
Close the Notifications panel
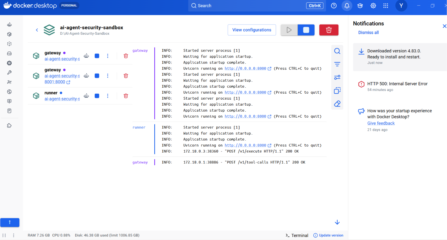coord(444,26)
